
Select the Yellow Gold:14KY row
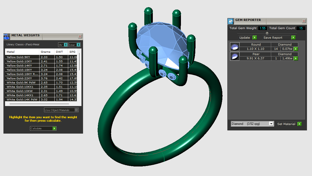point(41,65)
